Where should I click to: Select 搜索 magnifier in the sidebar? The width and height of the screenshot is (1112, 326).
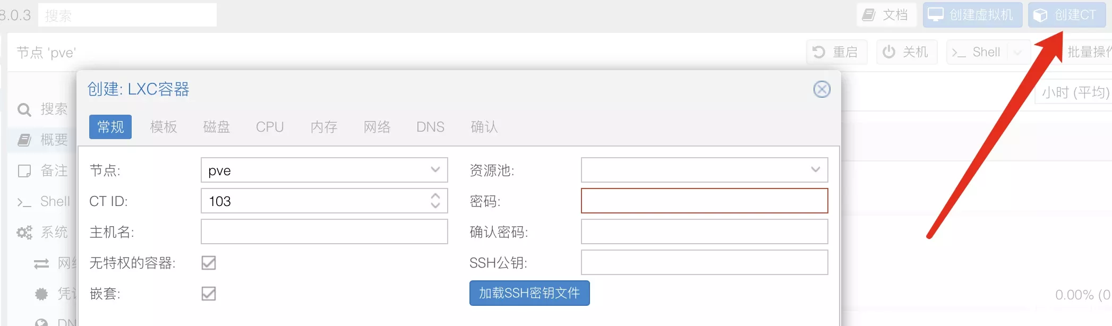click(x=24, y=110)
